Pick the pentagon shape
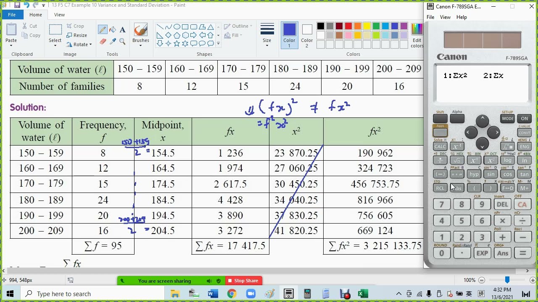This screenshot has width=538, height=302. (177, 35)
